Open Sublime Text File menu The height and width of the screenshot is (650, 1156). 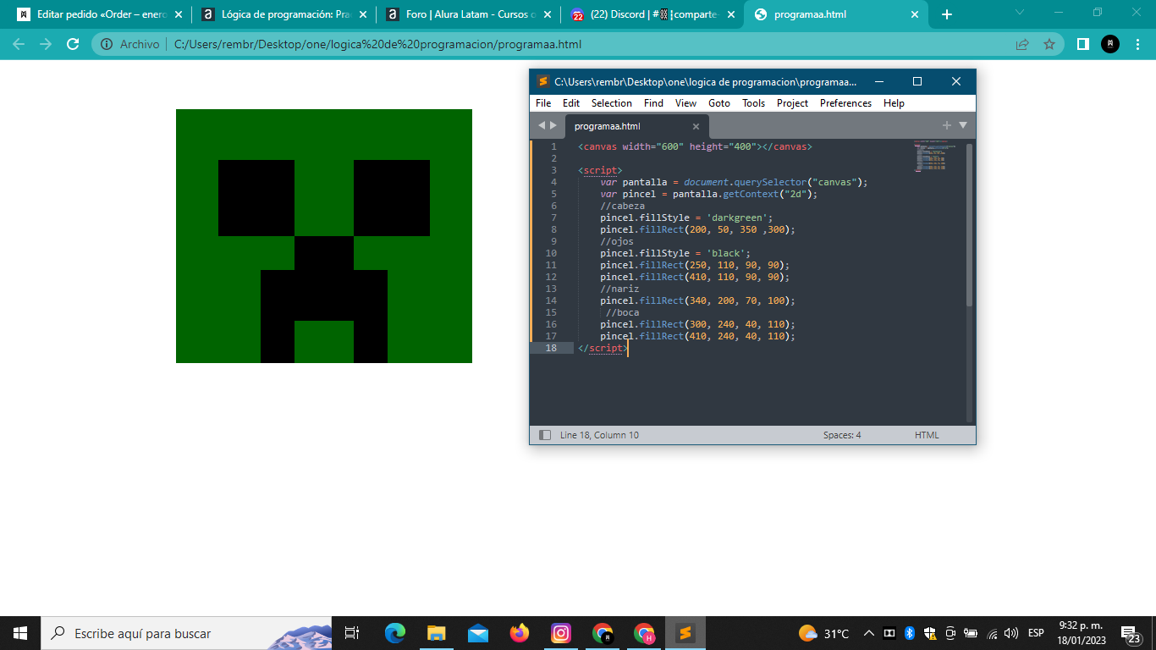pos(543,103)
